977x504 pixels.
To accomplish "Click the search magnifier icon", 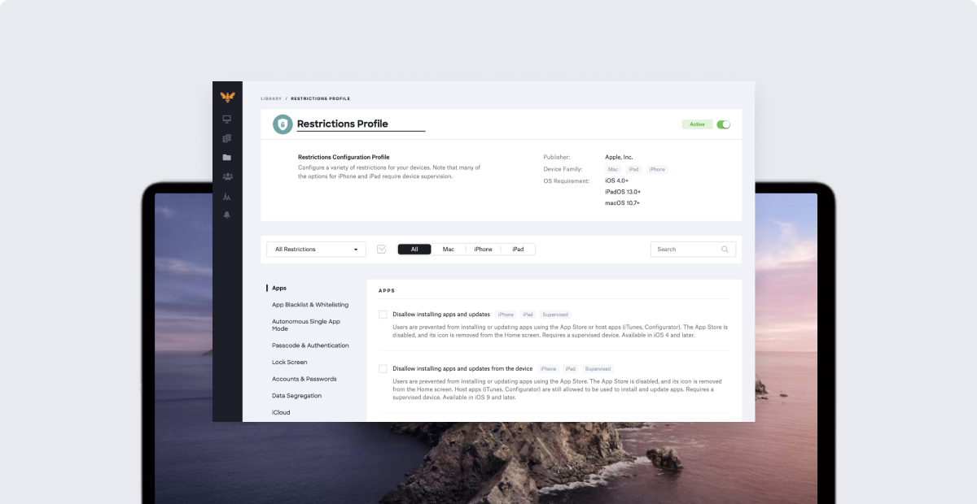I will (725, 250).
